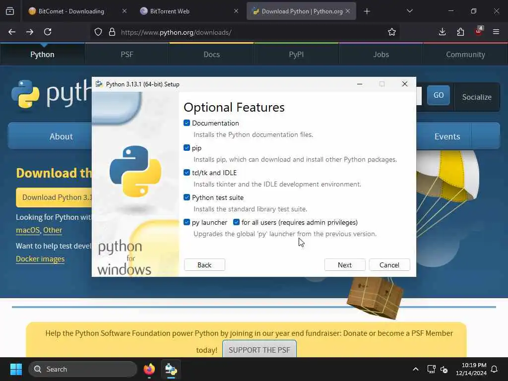Open the Other platforms link

[53, 230]
